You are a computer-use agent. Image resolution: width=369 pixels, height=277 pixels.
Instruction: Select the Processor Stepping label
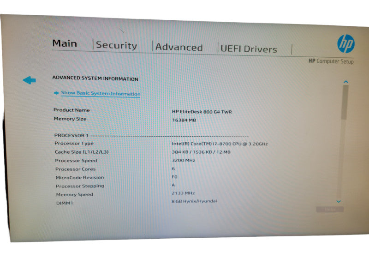tap(80, 186)
